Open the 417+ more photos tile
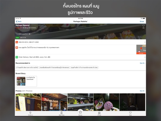 tap(132, 102)
